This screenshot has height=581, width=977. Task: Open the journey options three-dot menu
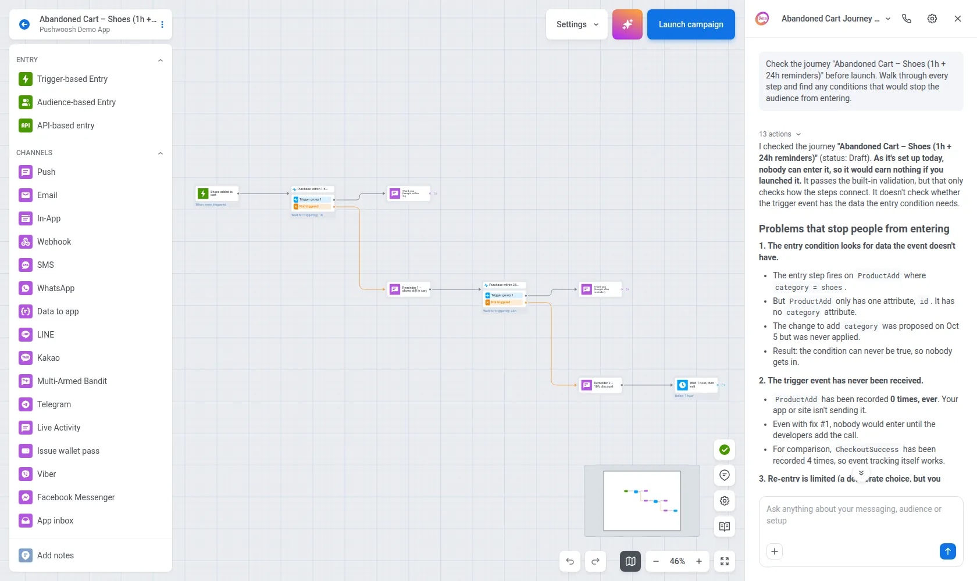(162, 24)
